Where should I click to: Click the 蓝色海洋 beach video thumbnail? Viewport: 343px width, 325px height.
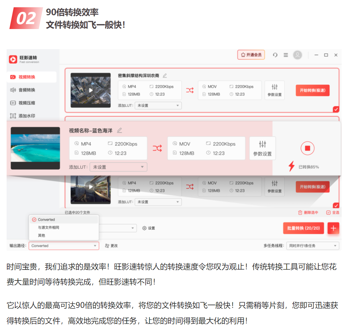35,148
